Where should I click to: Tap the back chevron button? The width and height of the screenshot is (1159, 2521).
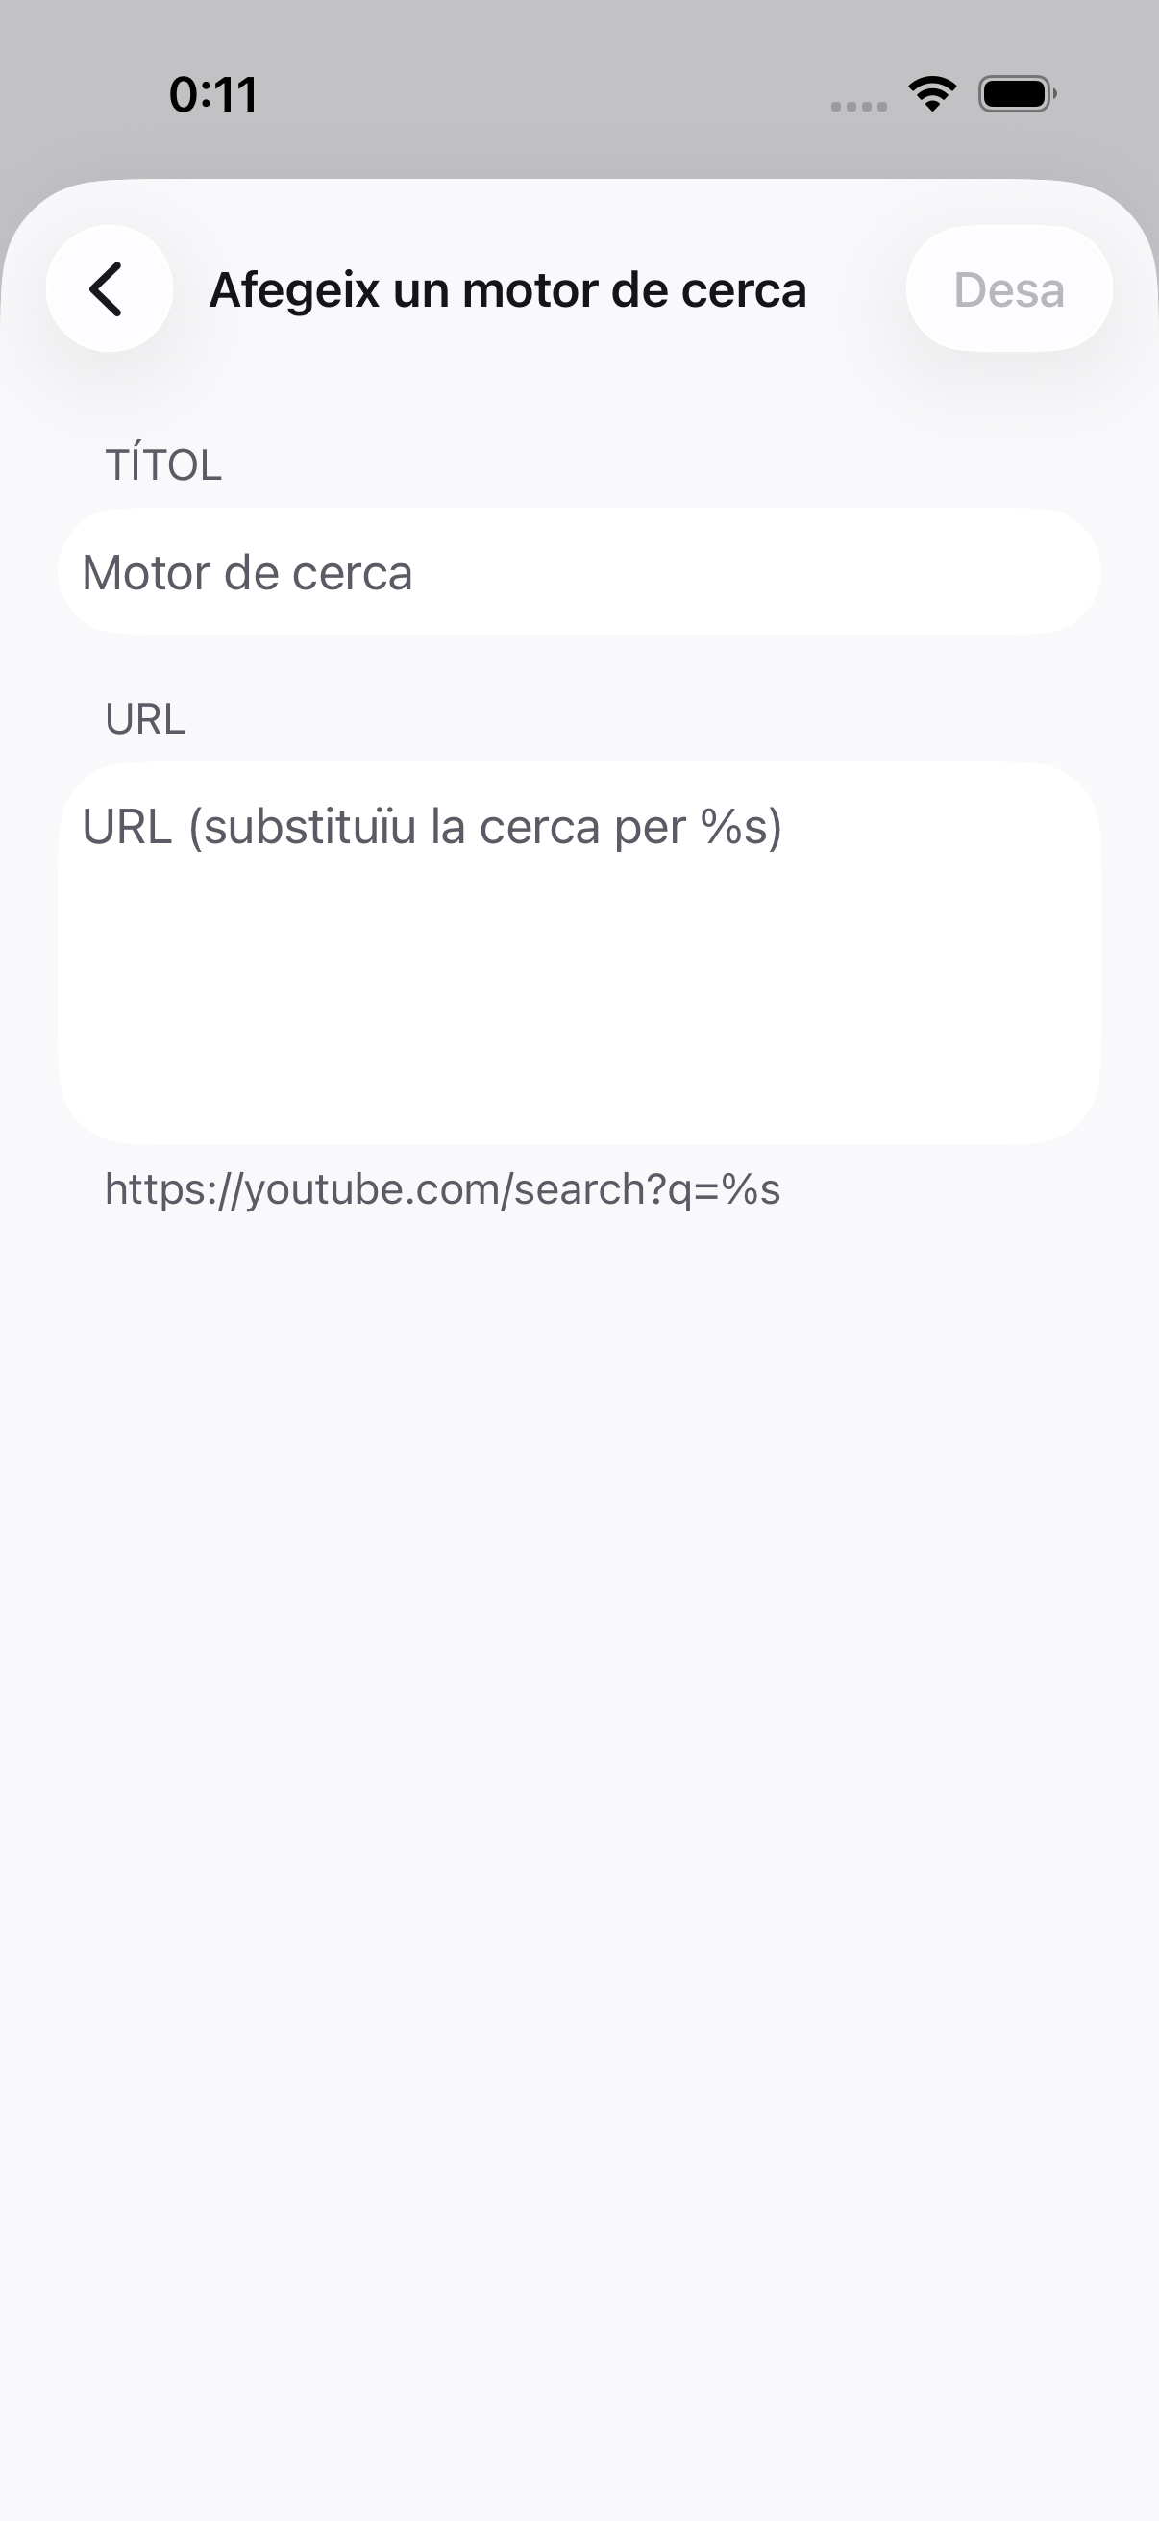pyautogui.click(x=110, y=288)
